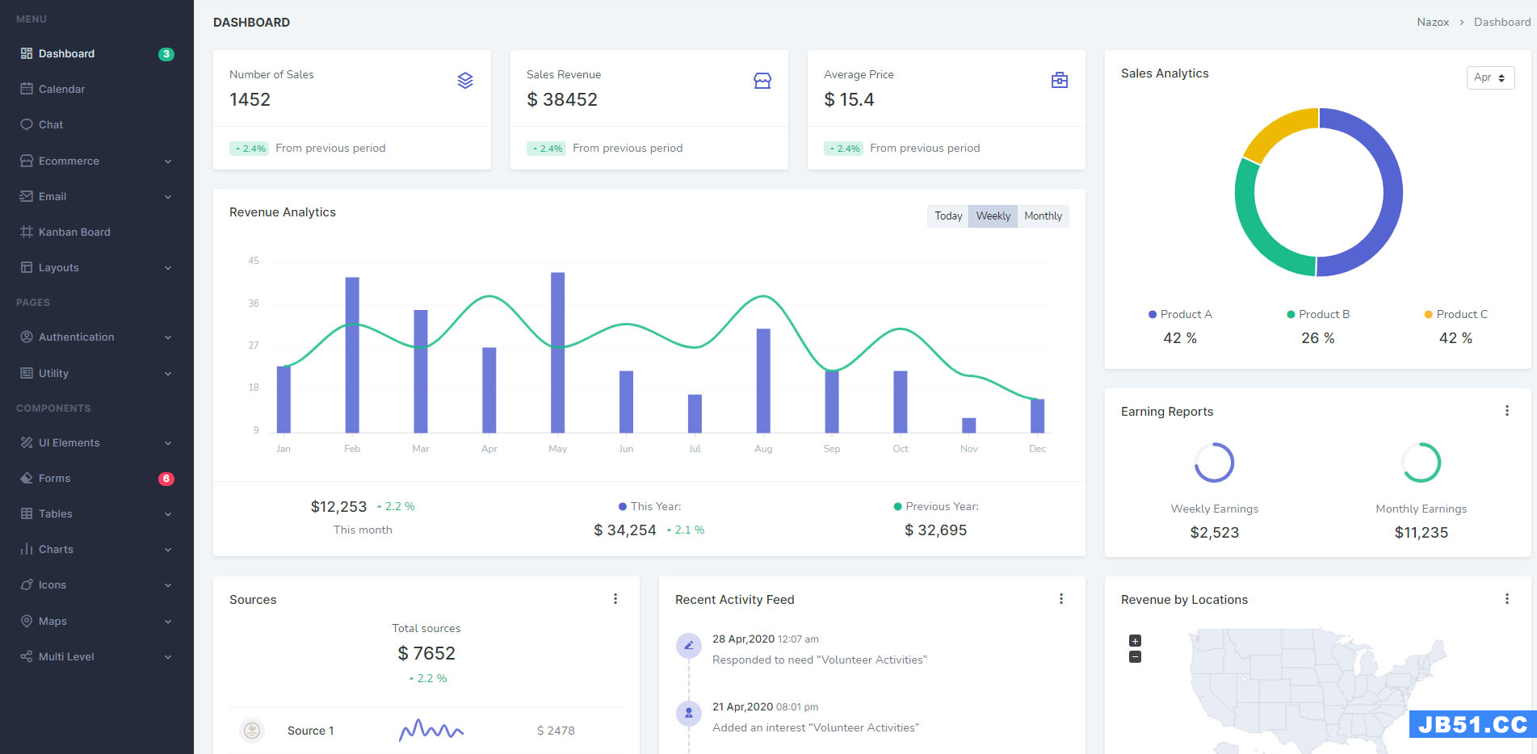Screen dimensions: 1537x754
Task: Click the briefcase icon on Average Price card
Action: click(1060, 81)
